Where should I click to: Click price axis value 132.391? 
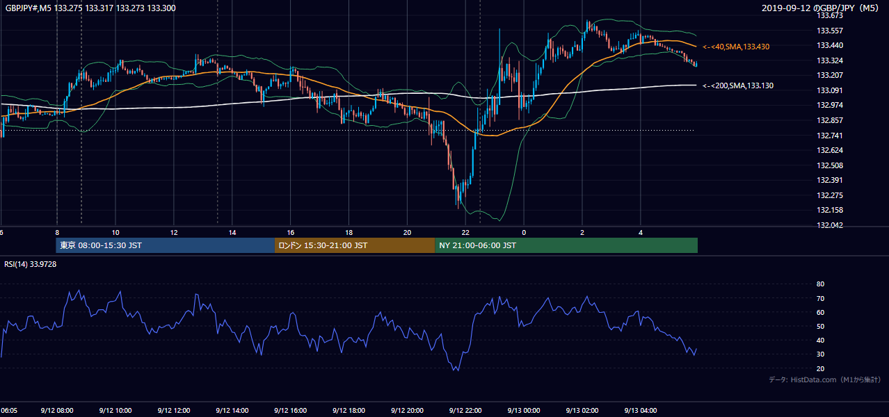coord(829,180)
